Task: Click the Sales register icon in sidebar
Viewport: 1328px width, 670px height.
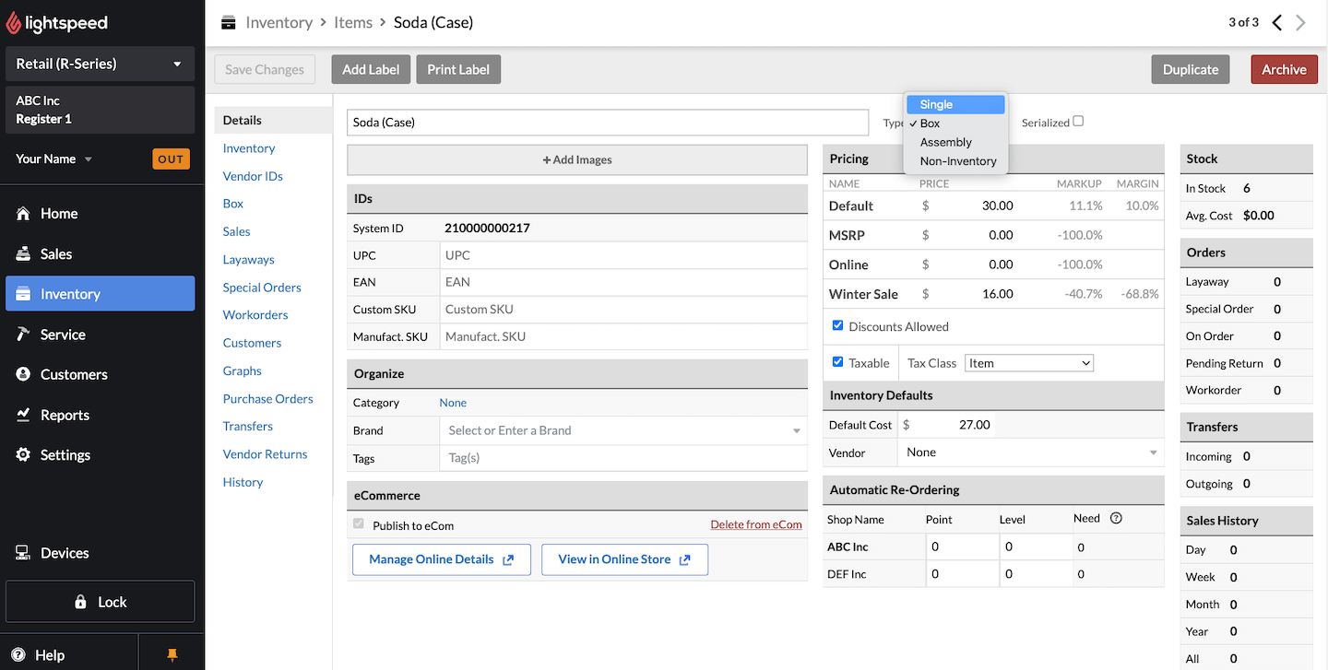Action: pos(23,253)
